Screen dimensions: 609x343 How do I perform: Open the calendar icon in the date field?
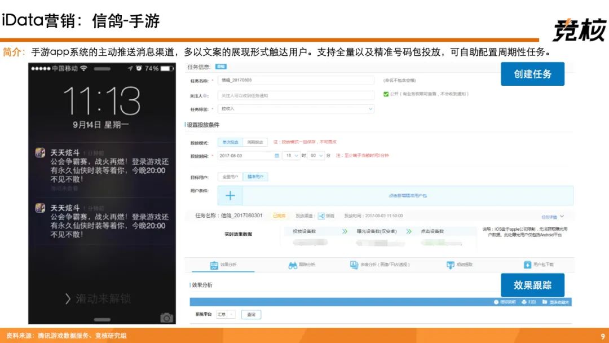276,156
